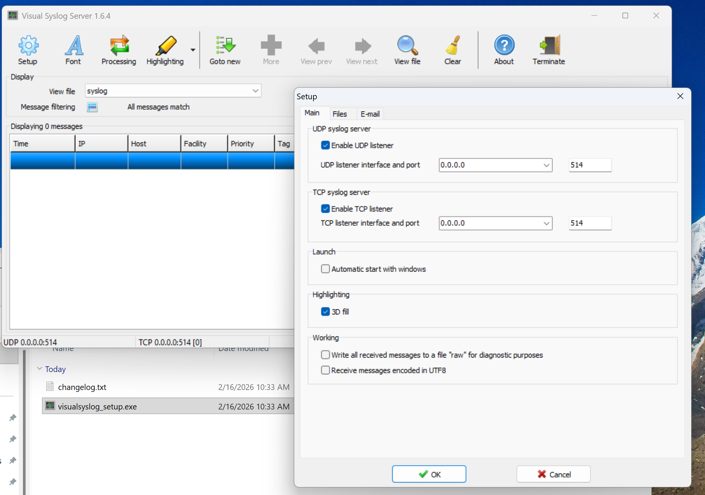Open the Font settings icon
Image resolution: width=705 pixels, height=495 pixels.
click(73, 50)
